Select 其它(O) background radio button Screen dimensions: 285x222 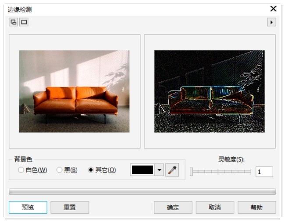pyautogui.click(x=91, y=170)
